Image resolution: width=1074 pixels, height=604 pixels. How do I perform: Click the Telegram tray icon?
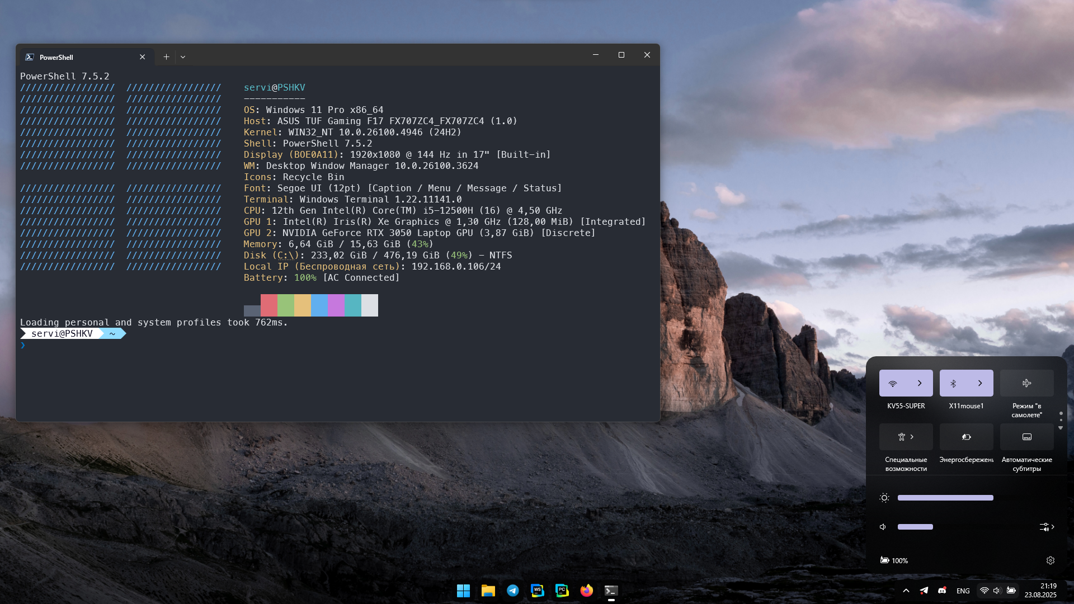click(x=924, y=591)
